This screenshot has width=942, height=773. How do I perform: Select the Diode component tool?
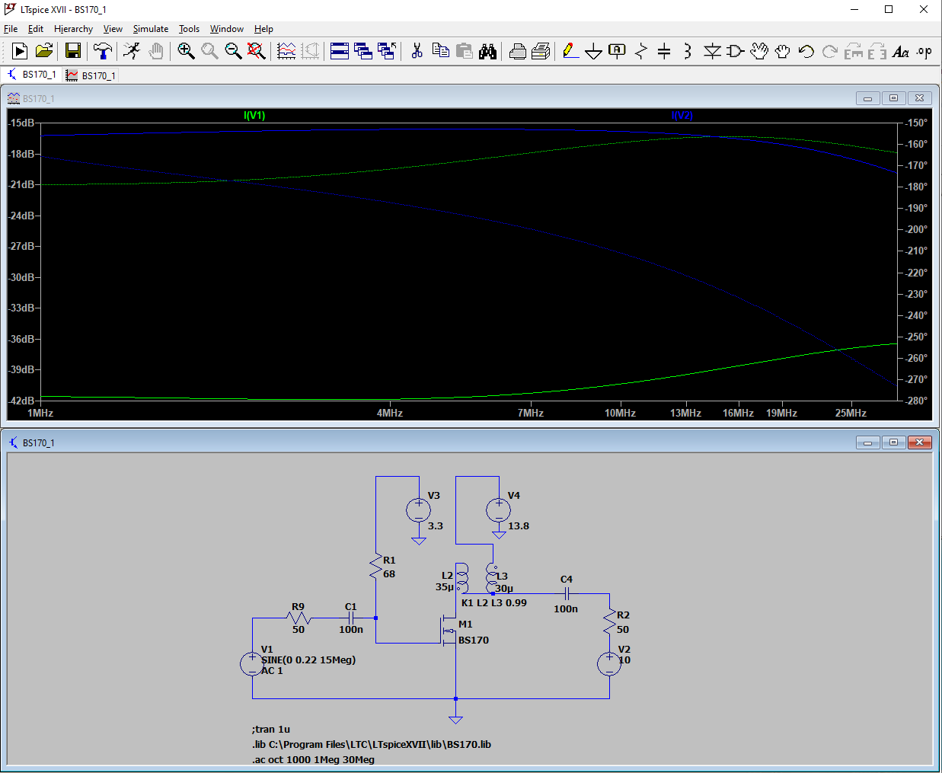coord(712,51)
